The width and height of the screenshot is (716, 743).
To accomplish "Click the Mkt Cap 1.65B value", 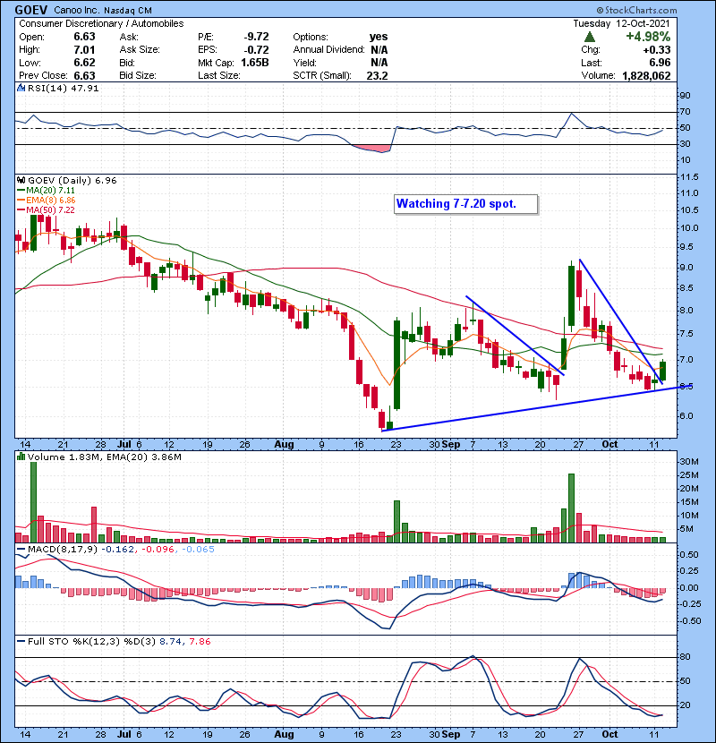I will [255, 63].
